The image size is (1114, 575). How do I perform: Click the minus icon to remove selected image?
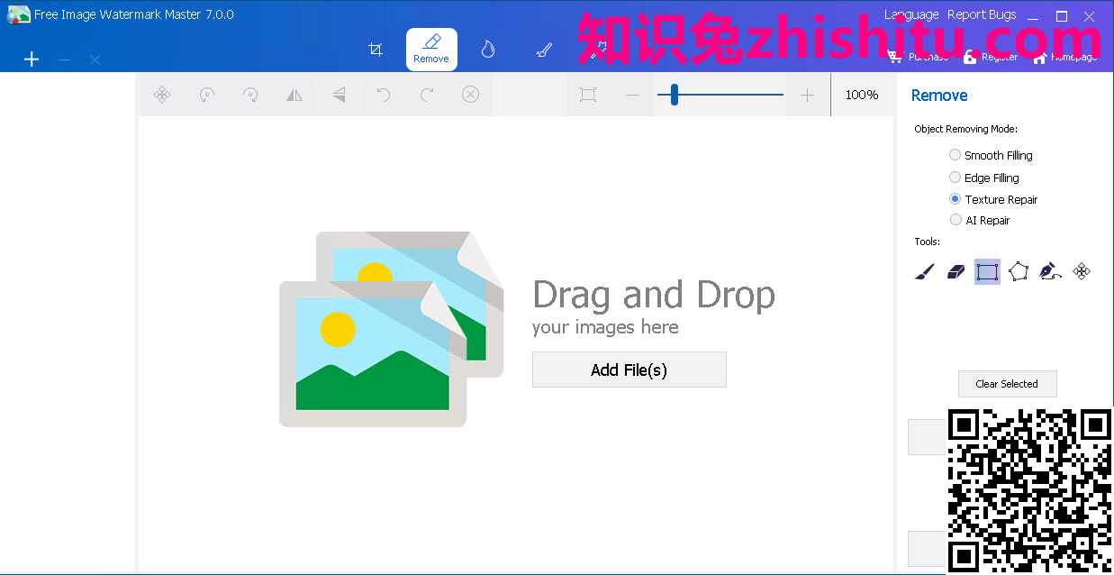pos(64,59)
